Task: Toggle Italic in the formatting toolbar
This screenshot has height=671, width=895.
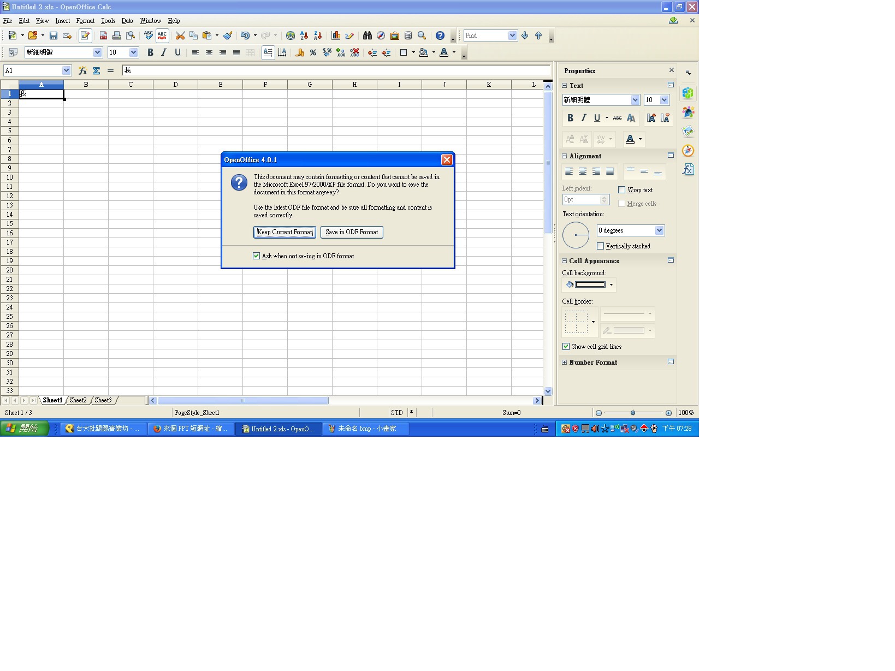Action: [164, 53]
